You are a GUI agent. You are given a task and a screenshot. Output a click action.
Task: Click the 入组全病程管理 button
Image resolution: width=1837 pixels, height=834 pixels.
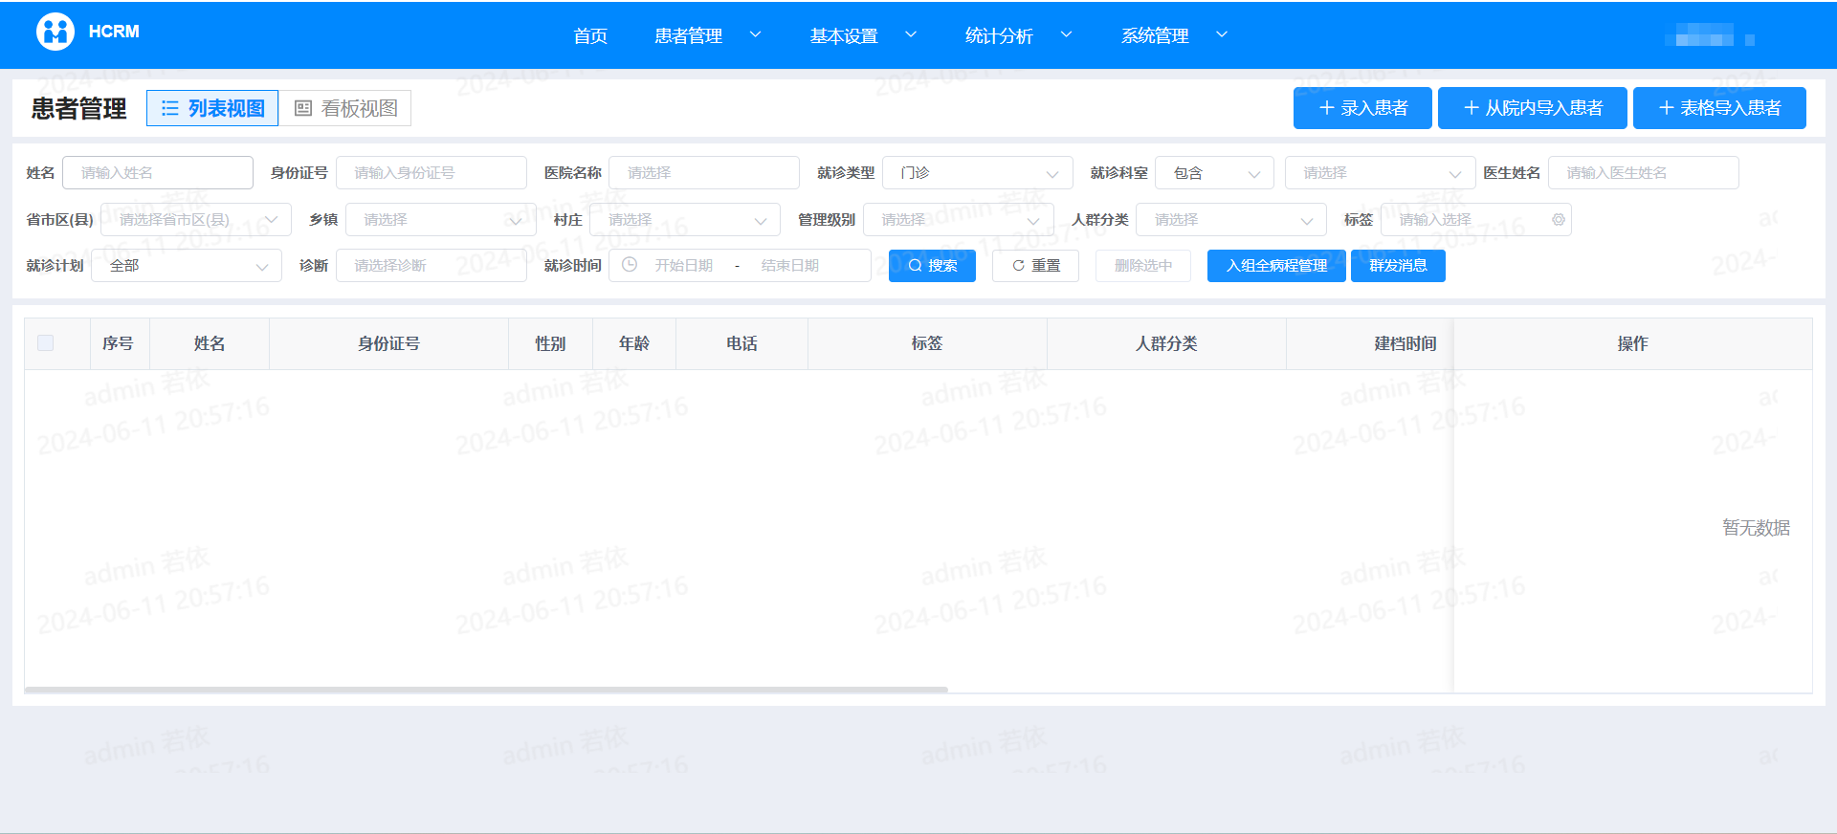click(x=1276, y=266)
